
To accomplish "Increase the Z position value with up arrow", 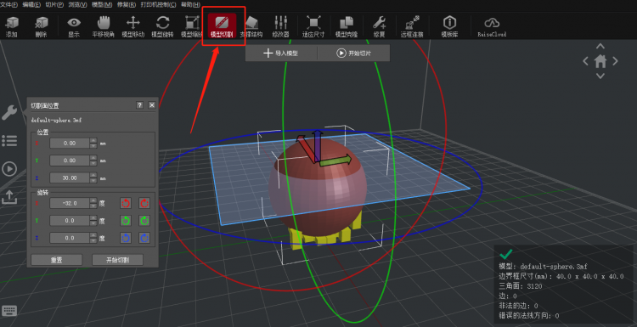I will (93, 175).
